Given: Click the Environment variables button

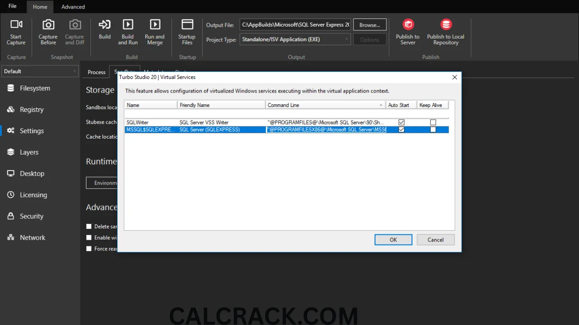Looking at the screenshot, I should coord(102,183).
